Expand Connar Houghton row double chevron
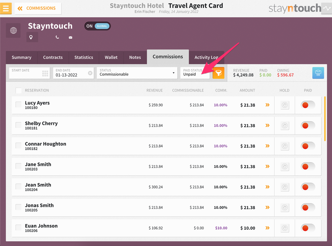Viewport: 332px width, 246px height. tap(267, 146)
